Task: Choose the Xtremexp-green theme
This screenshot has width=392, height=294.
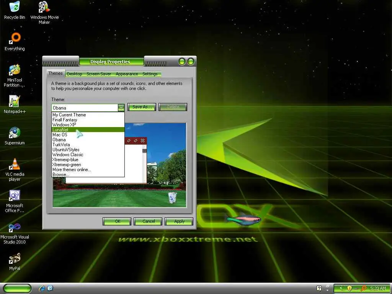Action: point(88,165)
